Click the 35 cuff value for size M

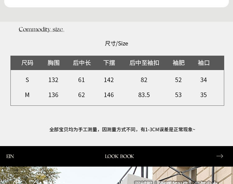click(203, 95)
